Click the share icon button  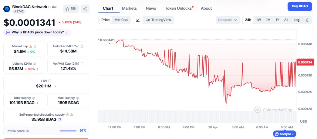[85, 9]
